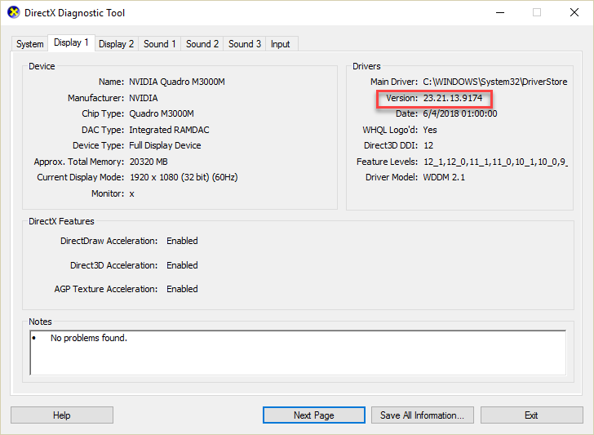
Task: Click the Direct3D Acceleration Enabled value
Action: (182, 265)
